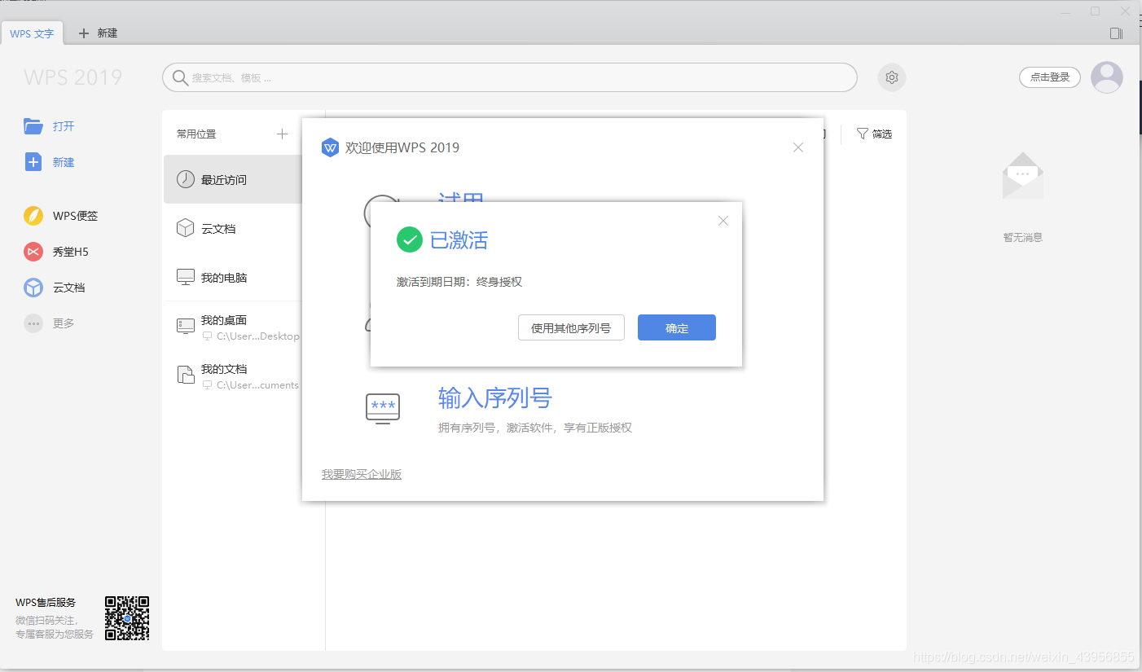
Task: Select 我的电脑 in the location list
Action: (x=232, y=277)
